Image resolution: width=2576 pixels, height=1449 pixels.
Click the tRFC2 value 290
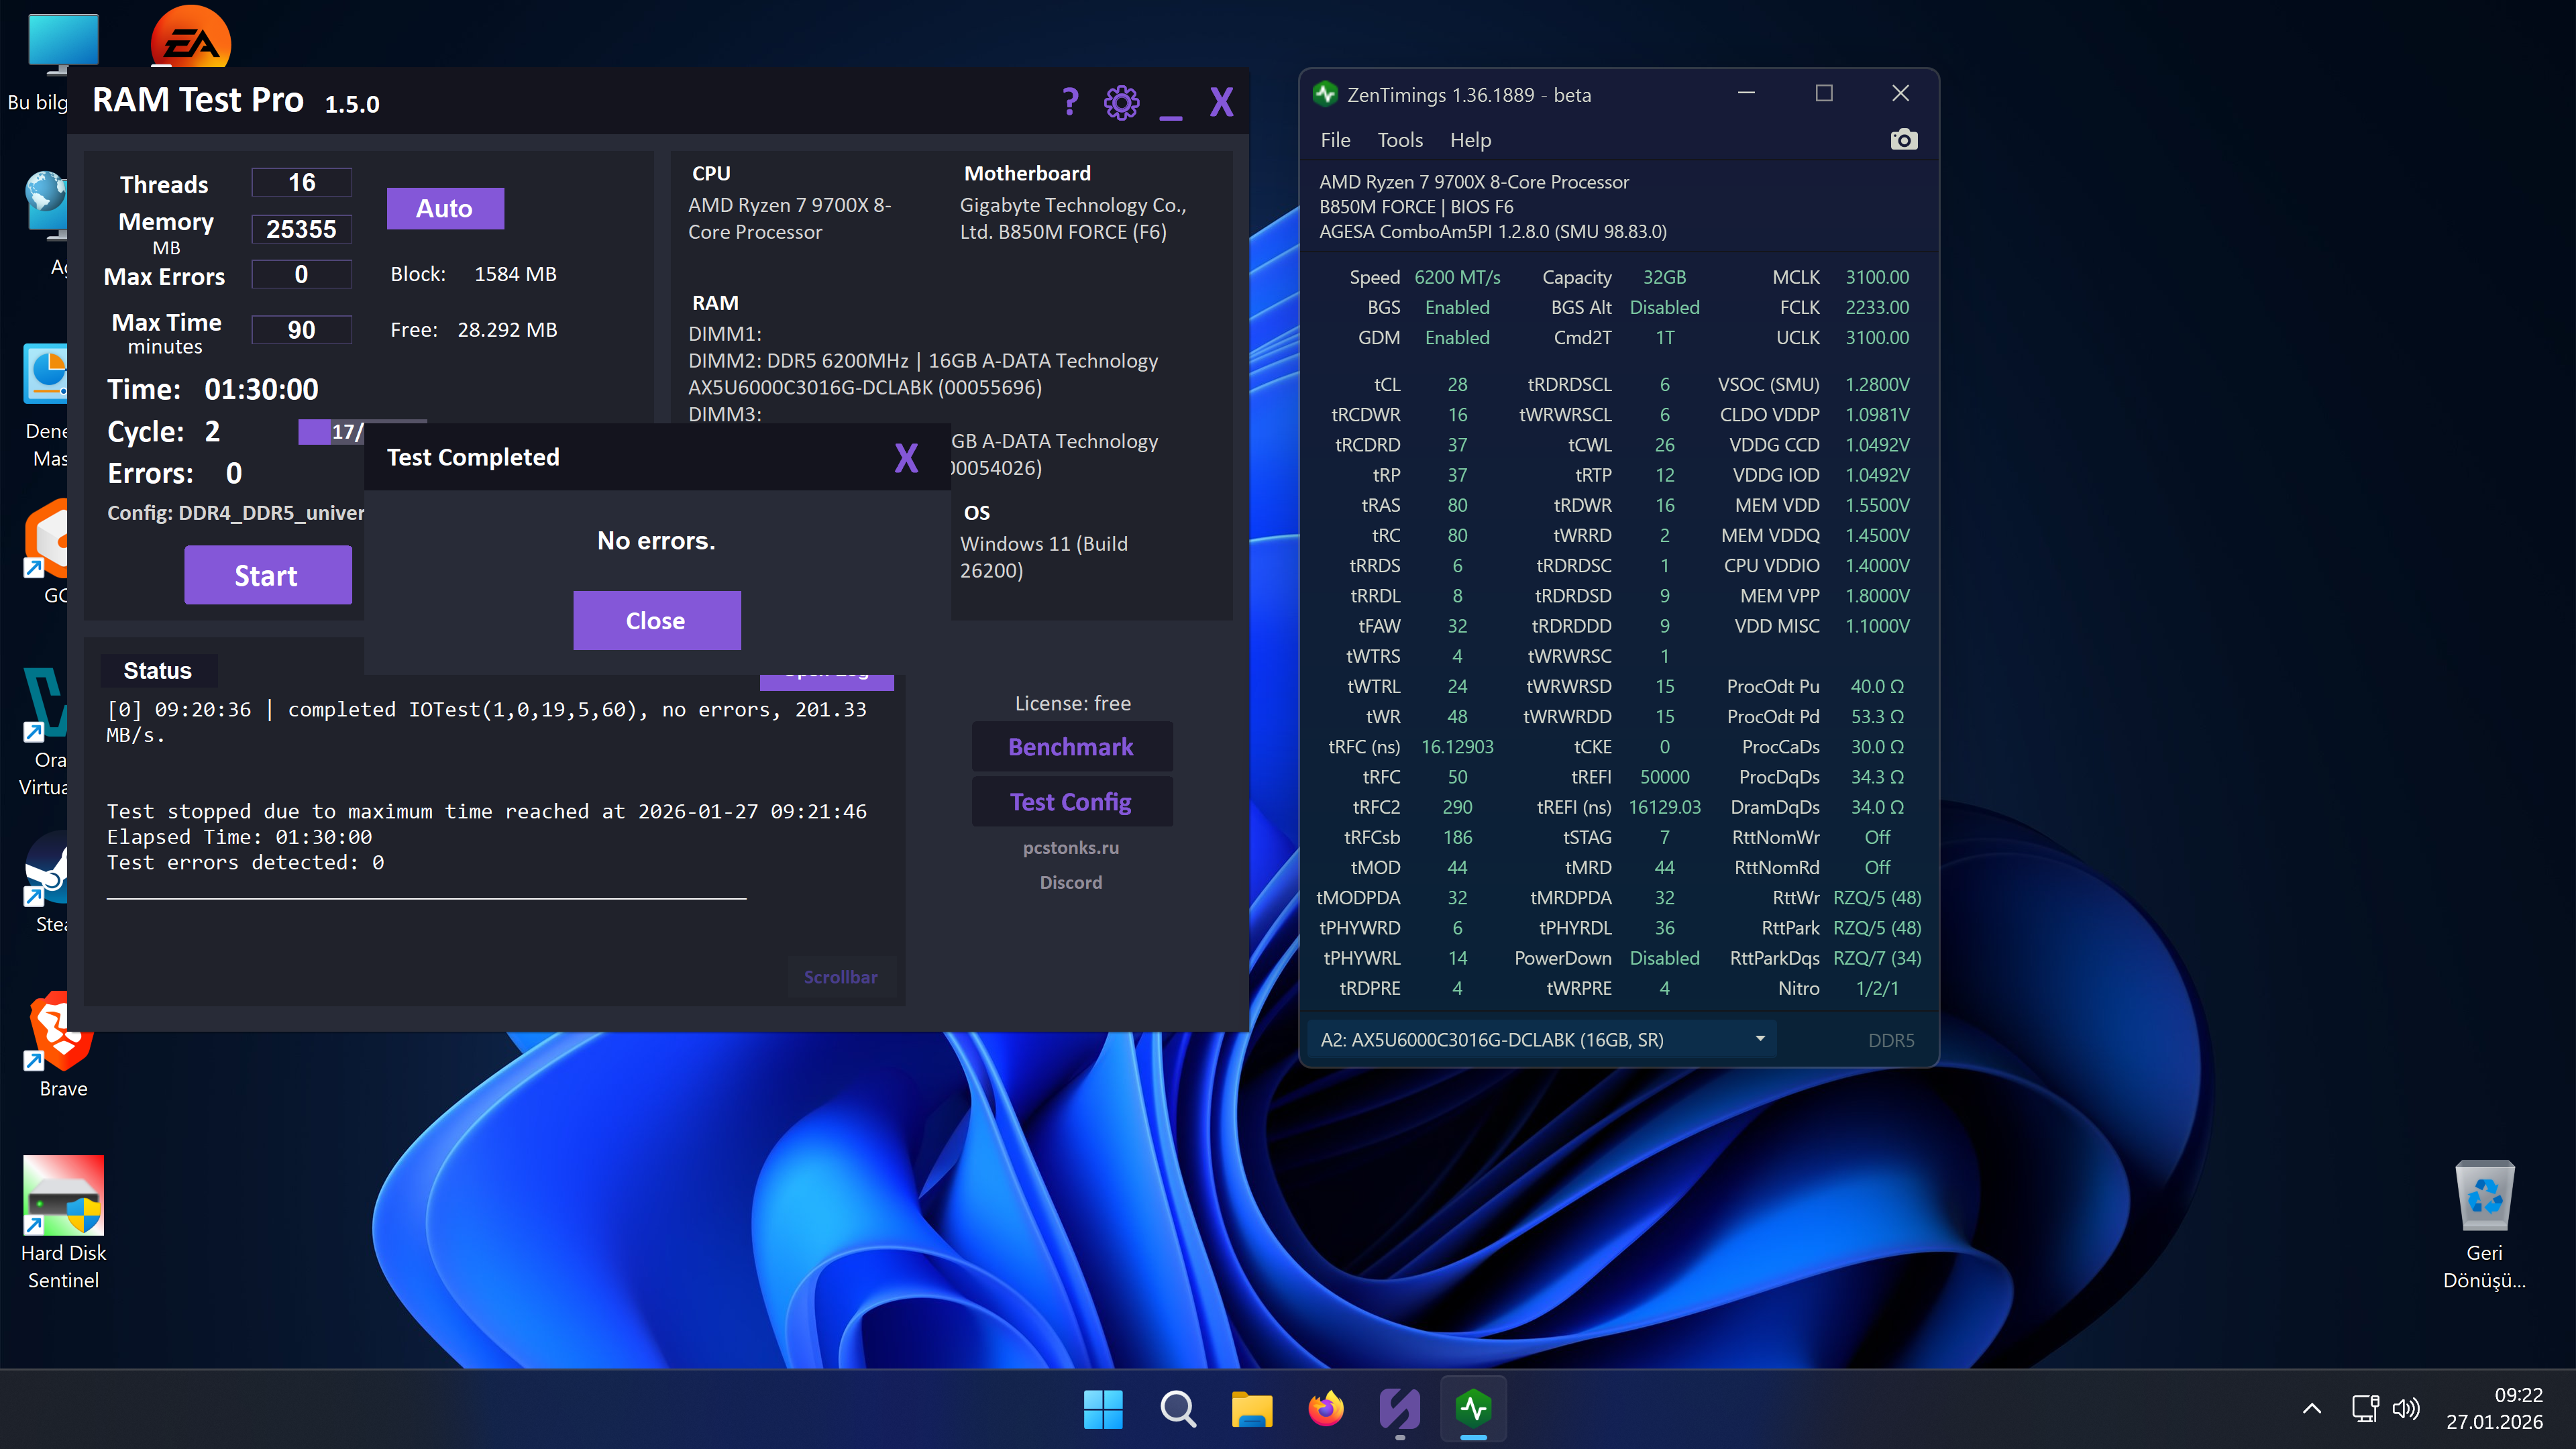1457,807
